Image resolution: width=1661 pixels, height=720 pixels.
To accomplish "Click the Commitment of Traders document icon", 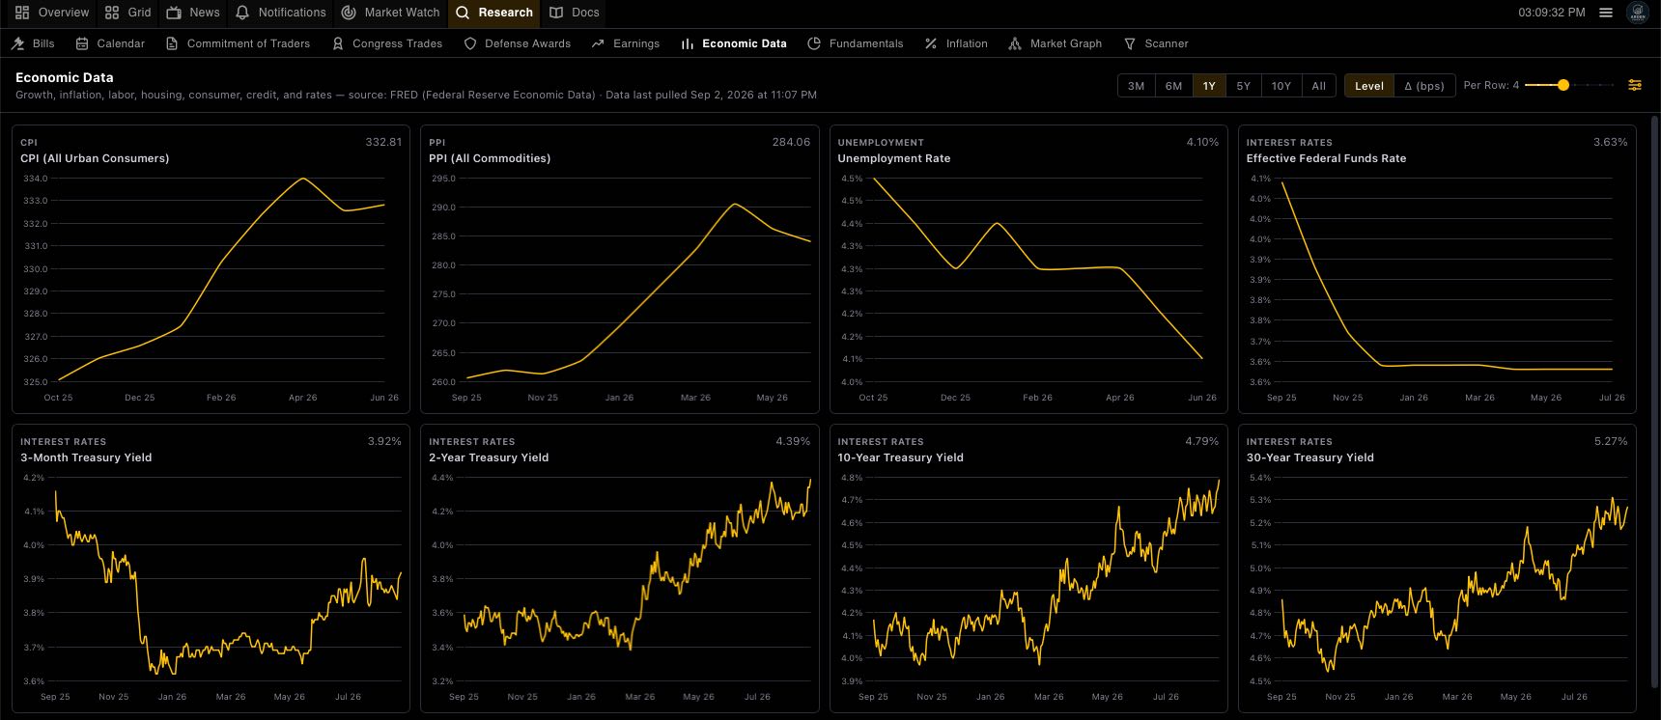I will click(x=172, y=43).
